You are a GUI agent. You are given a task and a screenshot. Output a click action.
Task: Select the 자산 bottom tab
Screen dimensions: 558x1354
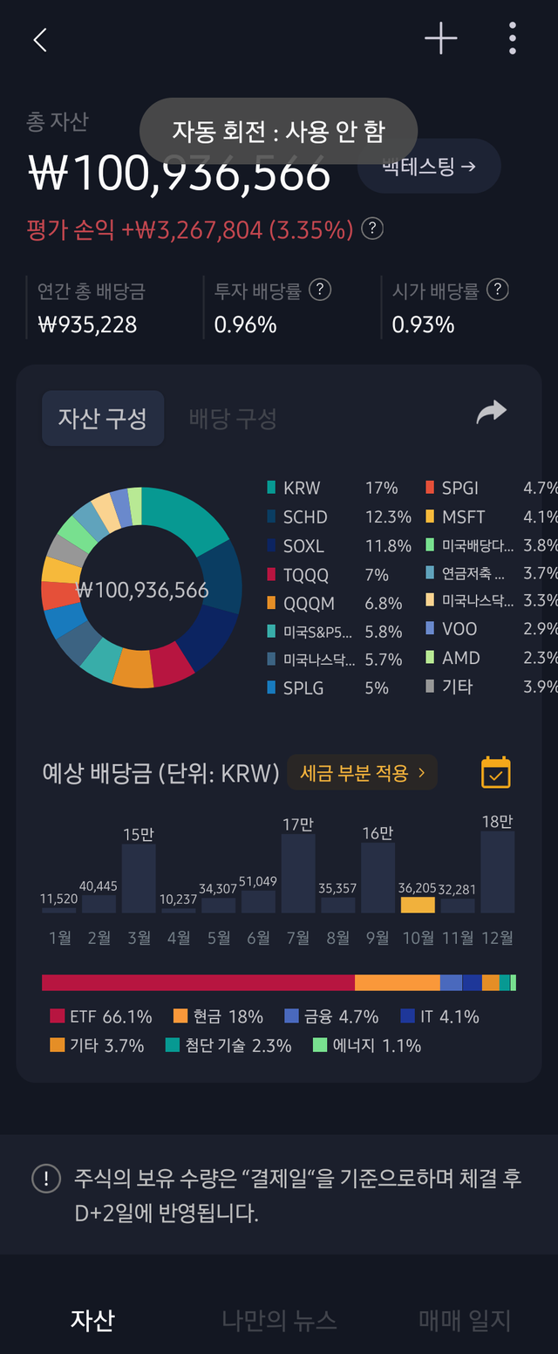point(92,1320)
